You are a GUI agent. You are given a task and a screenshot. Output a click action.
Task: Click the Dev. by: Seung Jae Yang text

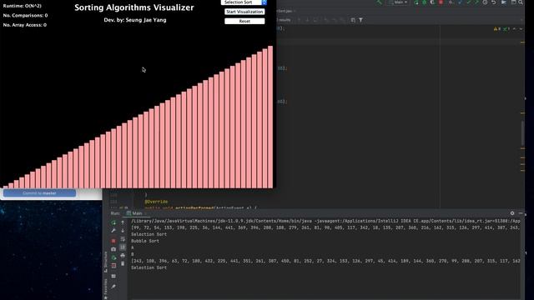tap(135, 20)
